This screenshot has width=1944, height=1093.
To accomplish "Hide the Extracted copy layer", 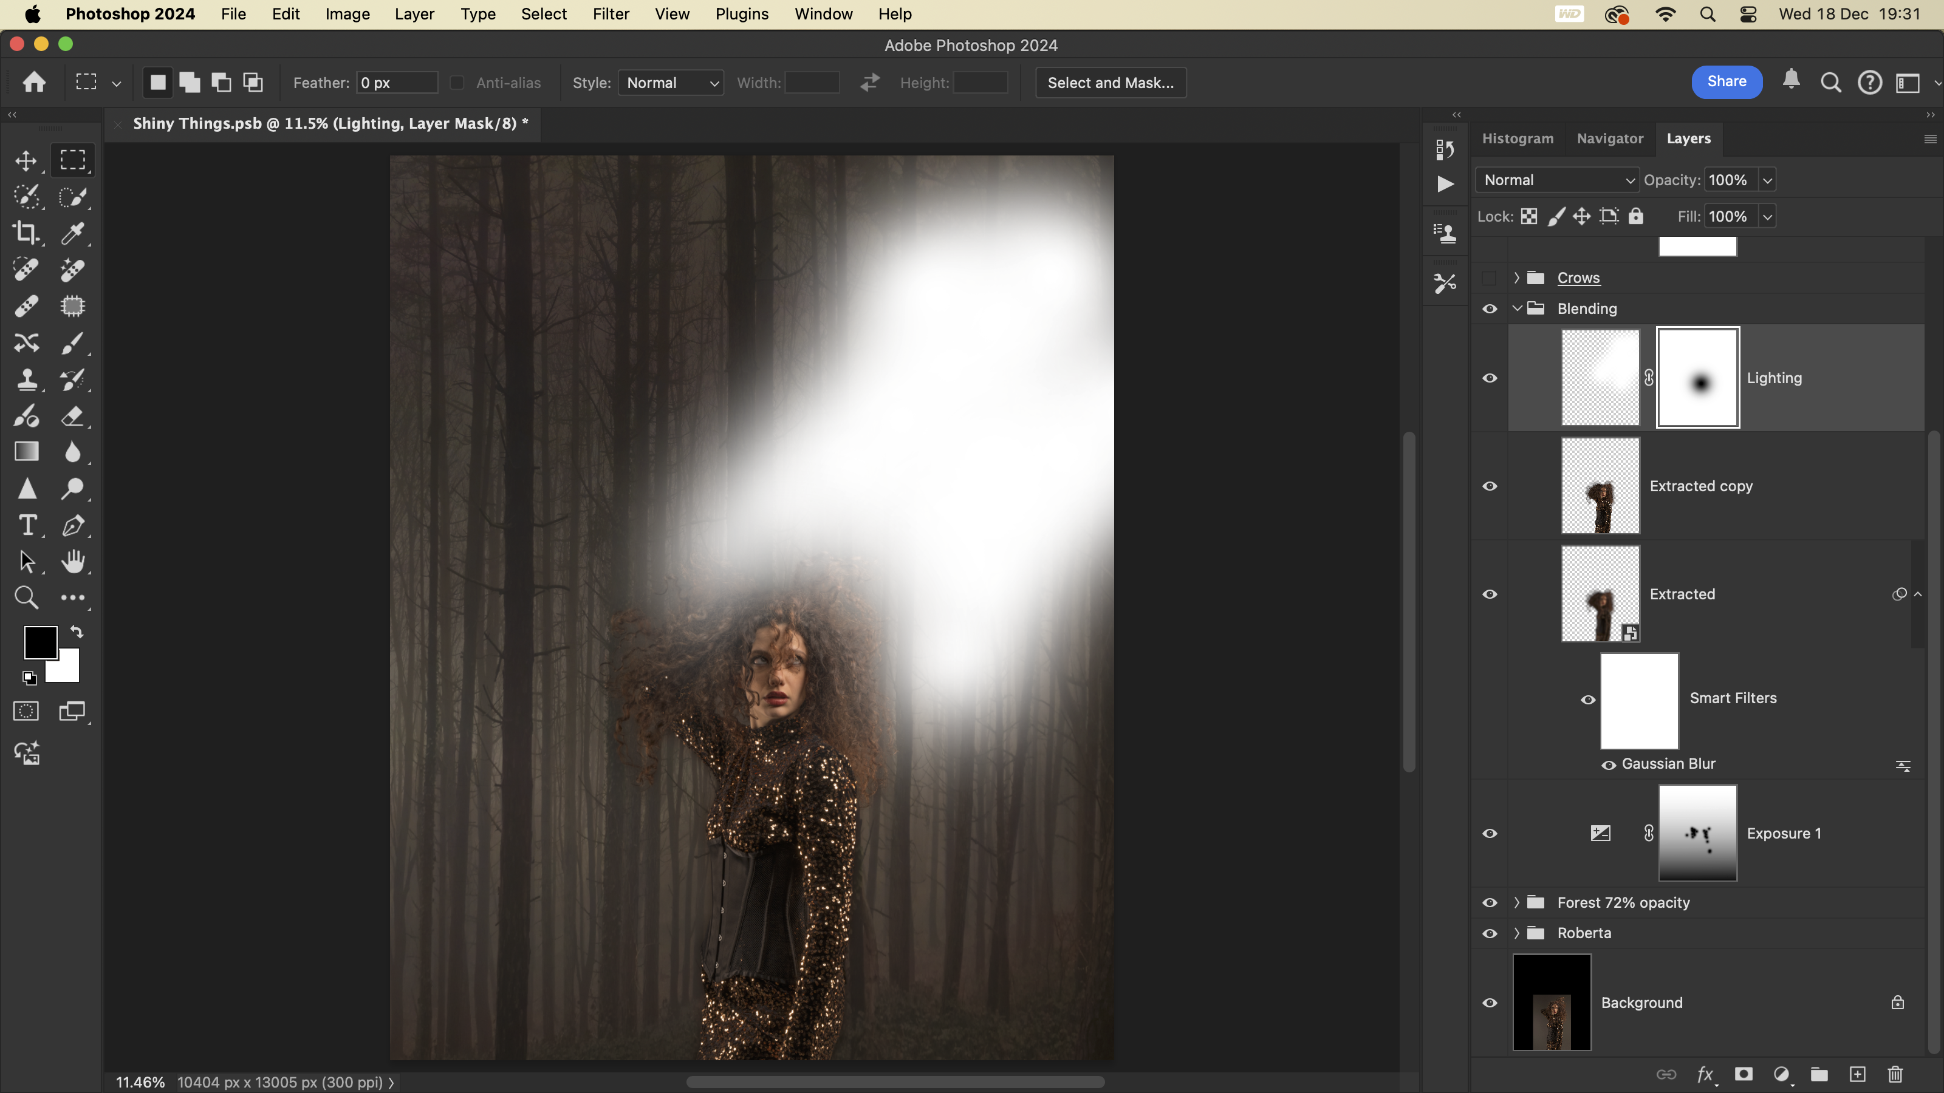I will tap(1490, 486).
